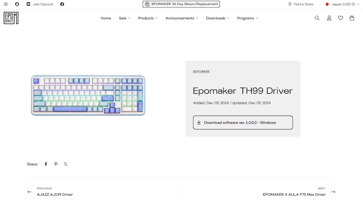Expand the Products menu

pos(148,18)
